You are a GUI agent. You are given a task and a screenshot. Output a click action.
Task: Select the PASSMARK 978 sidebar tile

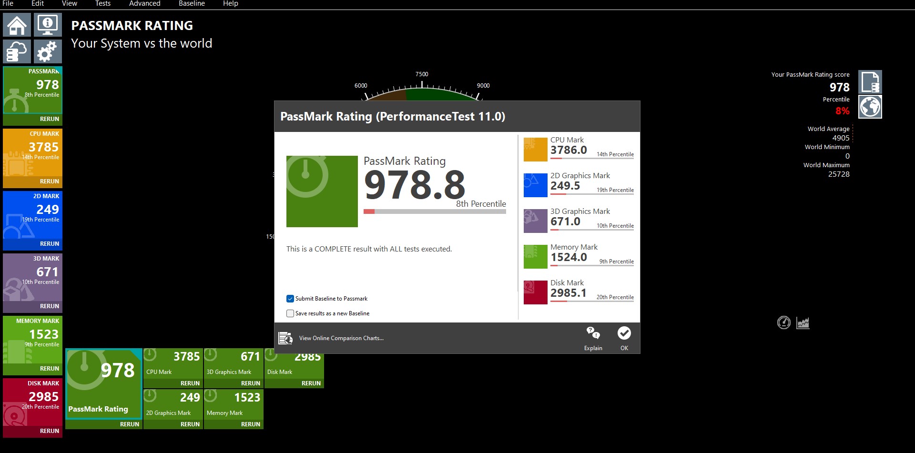tap(33, 90)
